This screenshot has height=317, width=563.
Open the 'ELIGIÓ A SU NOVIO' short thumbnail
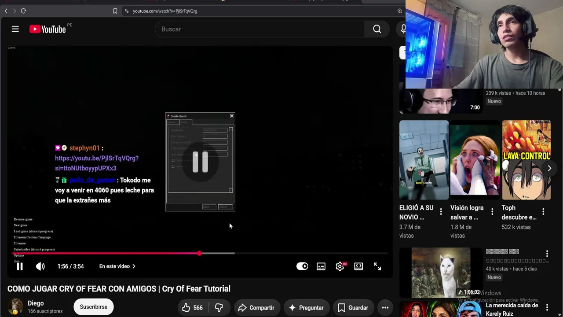tap(424, 160)
